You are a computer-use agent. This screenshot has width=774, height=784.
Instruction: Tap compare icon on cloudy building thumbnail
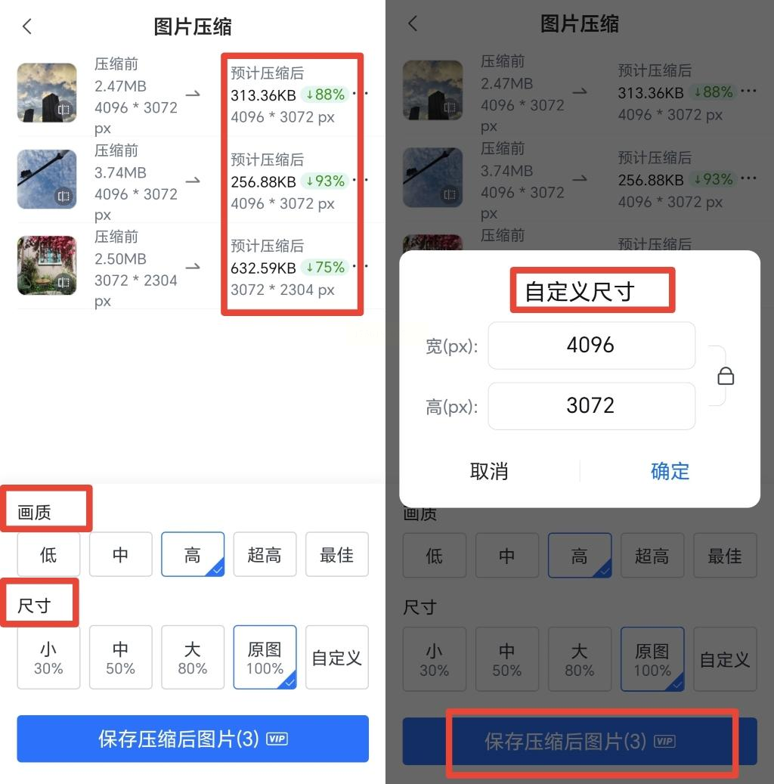[x=63, y=110]
